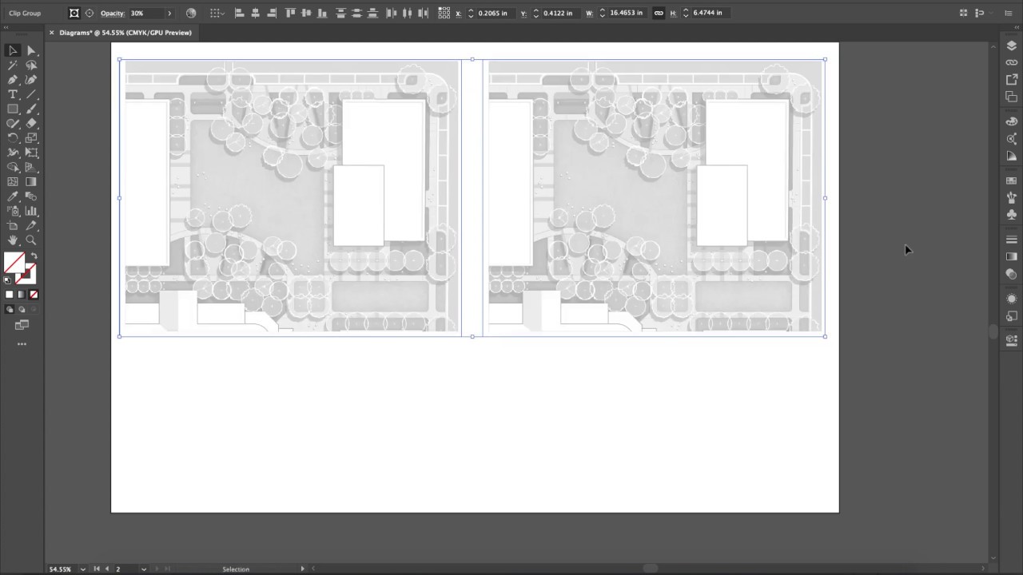Select the Rectangle tool
The height and width of the screenshot is (575, 1023).
click(13, 109)
